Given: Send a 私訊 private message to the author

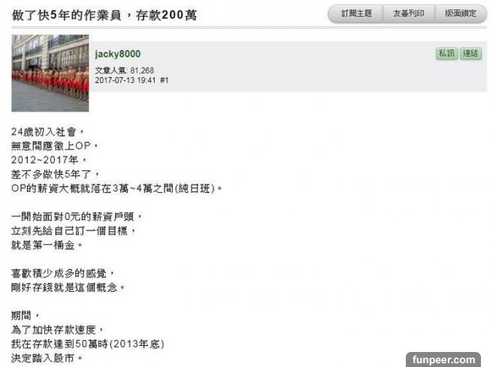Looking at the screenshot, I should point(446,53).
